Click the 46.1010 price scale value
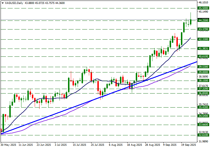Screen dimensions: 210x148 (204, 2)
